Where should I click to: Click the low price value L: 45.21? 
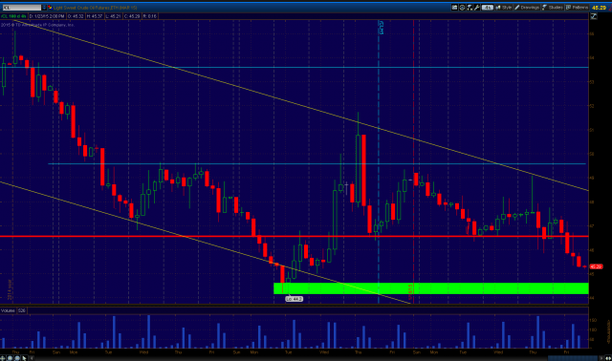pyautogui.click(x=113, y=16)
